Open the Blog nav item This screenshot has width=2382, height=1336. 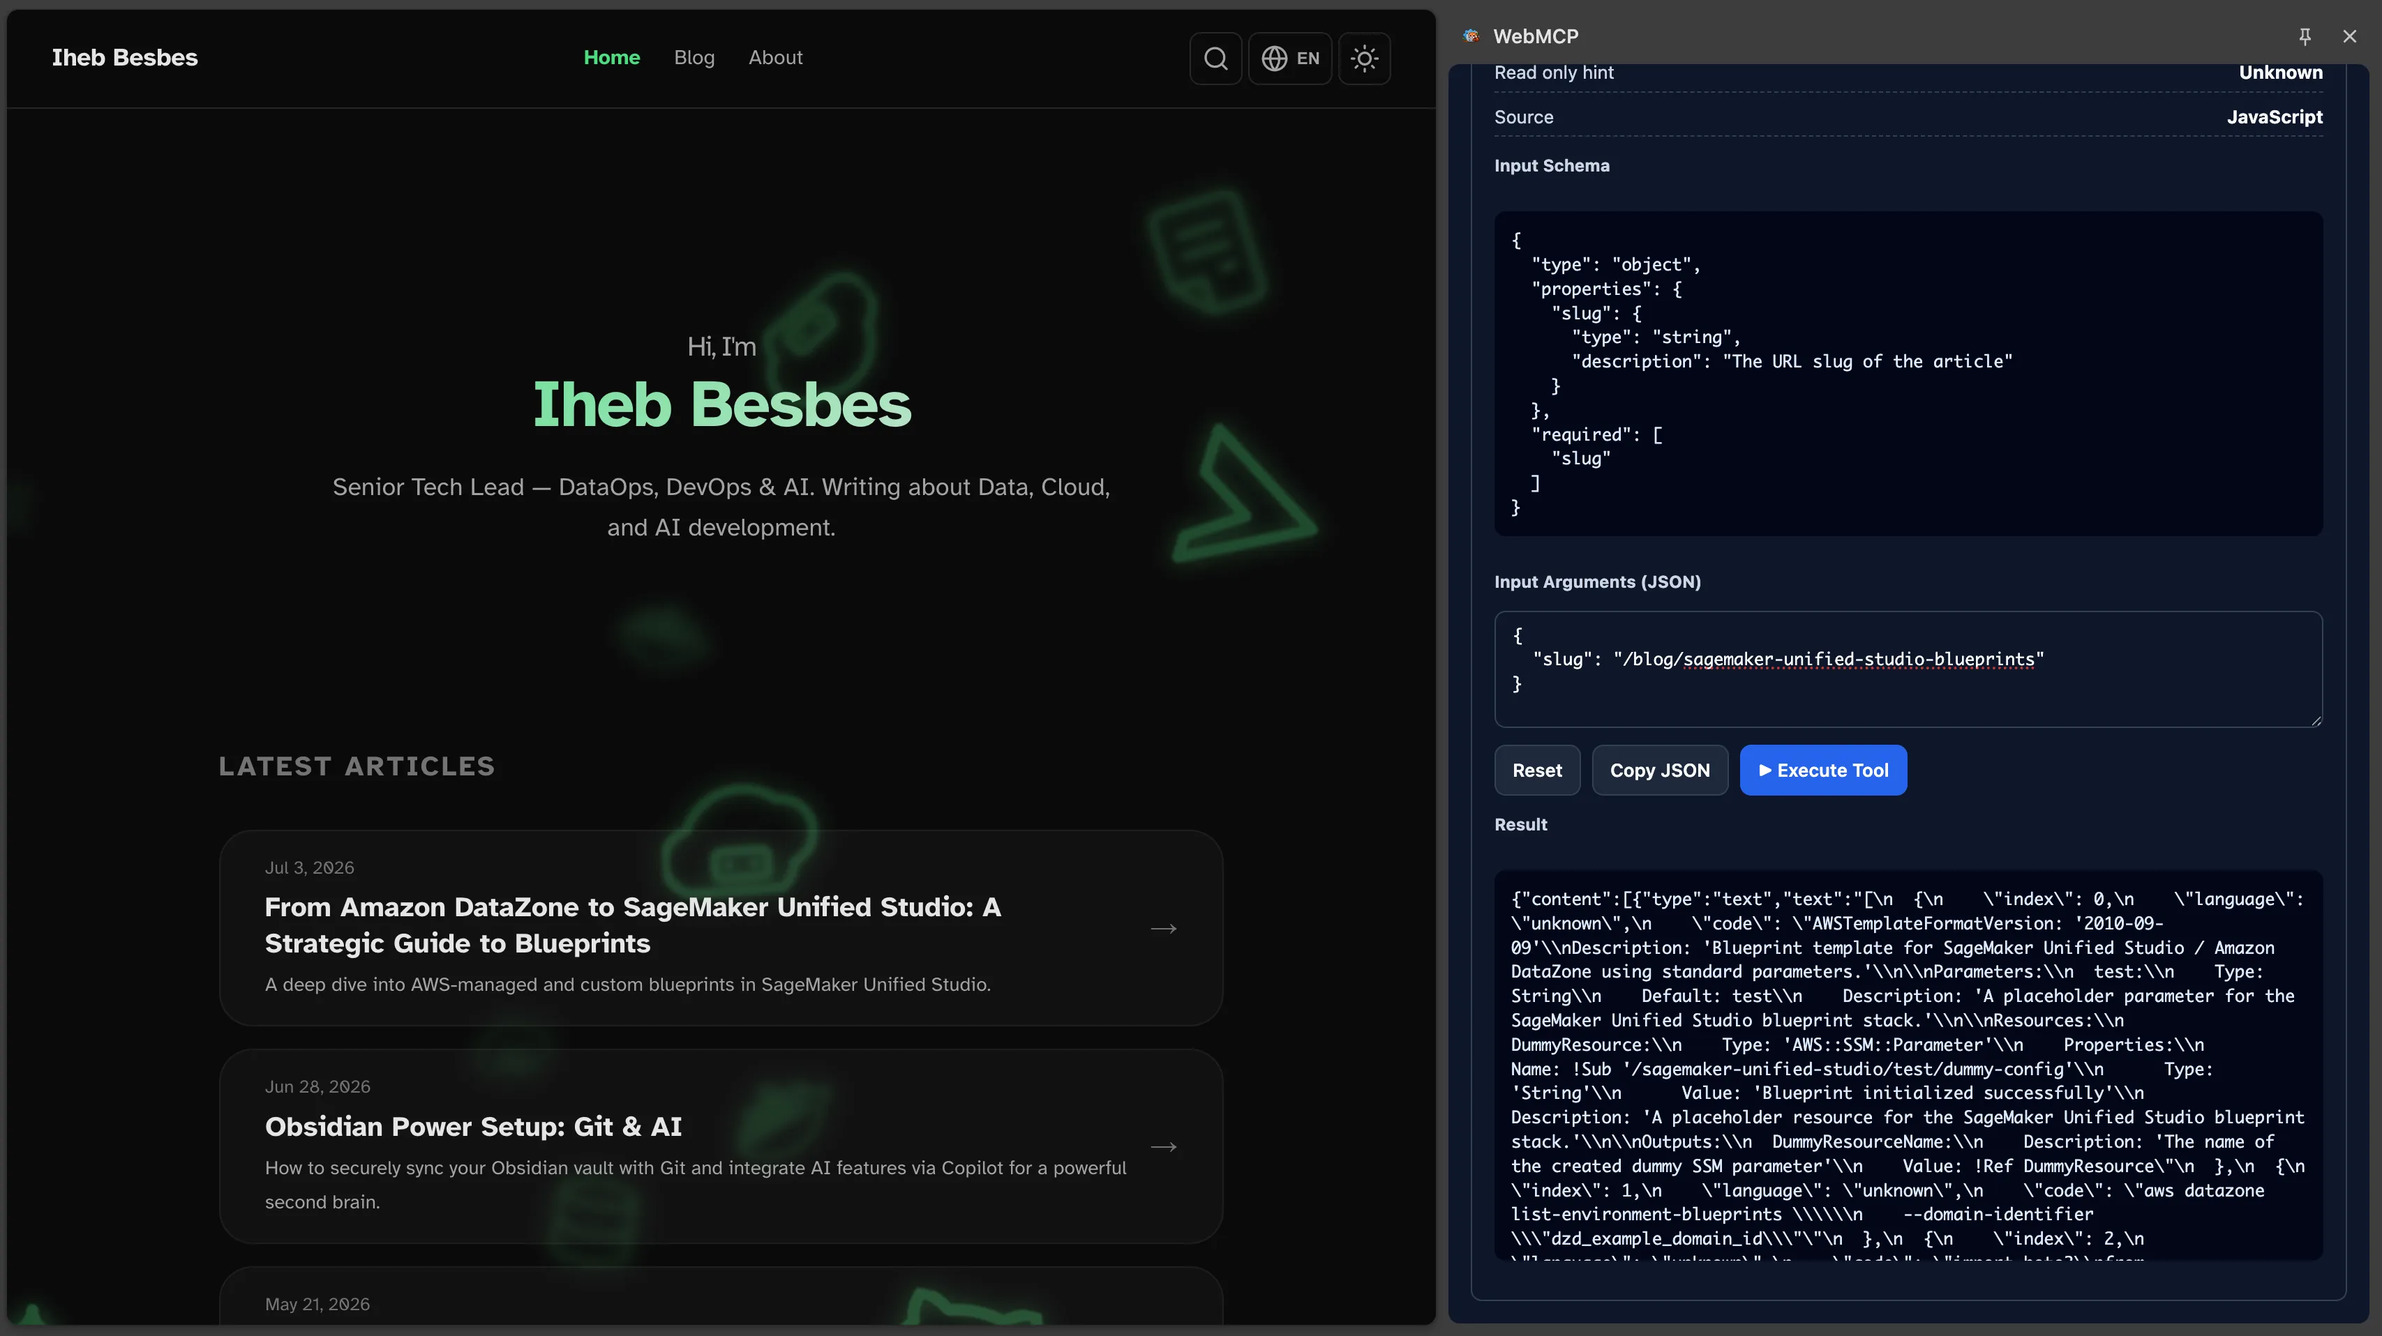694,57
